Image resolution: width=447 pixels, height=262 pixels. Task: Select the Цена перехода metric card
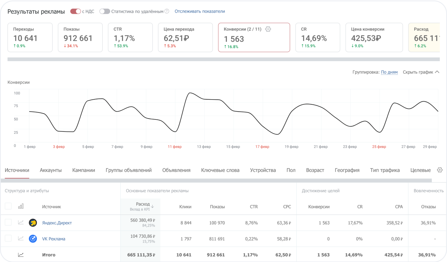[185, 37]
